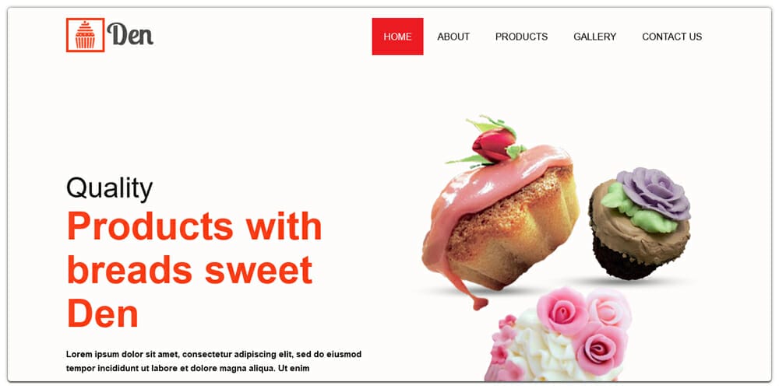Click the chocolate cupcake with purple rose

pyautogui.click(x=640, y=223)
